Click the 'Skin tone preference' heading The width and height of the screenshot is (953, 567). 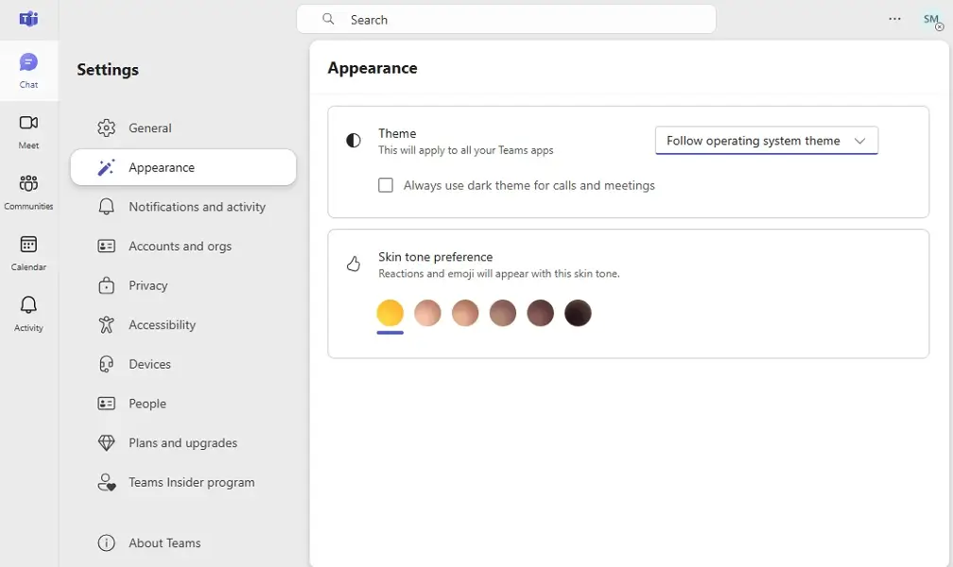(x=435, y=257)
